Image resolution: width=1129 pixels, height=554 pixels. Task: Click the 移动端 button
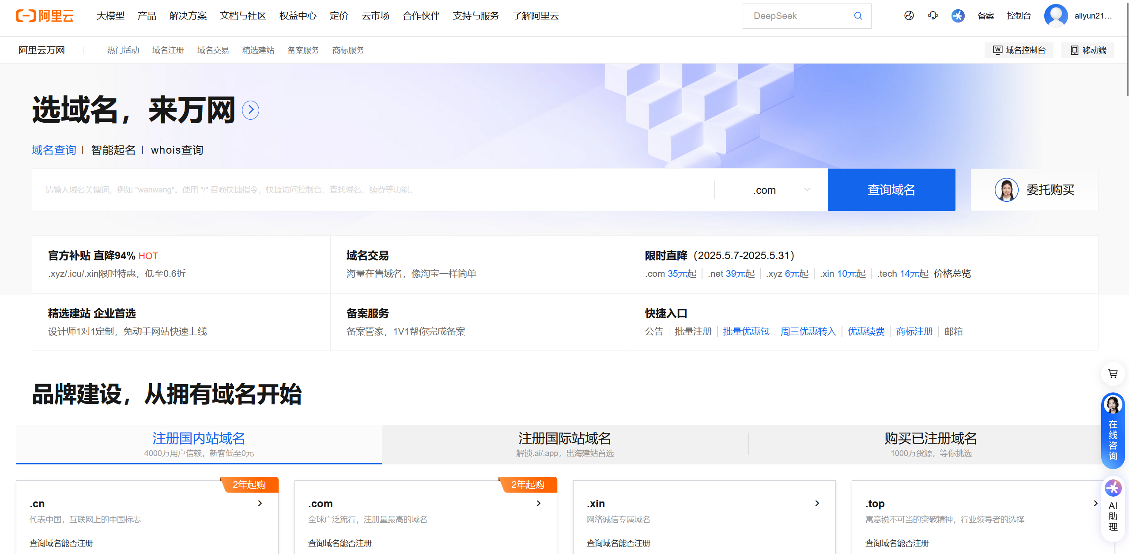[x=1088, y=50]
